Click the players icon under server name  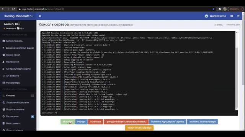[18, 28]
